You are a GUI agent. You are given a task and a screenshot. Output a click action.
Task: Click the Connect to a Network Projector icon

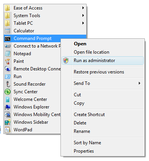pos(8,46)
